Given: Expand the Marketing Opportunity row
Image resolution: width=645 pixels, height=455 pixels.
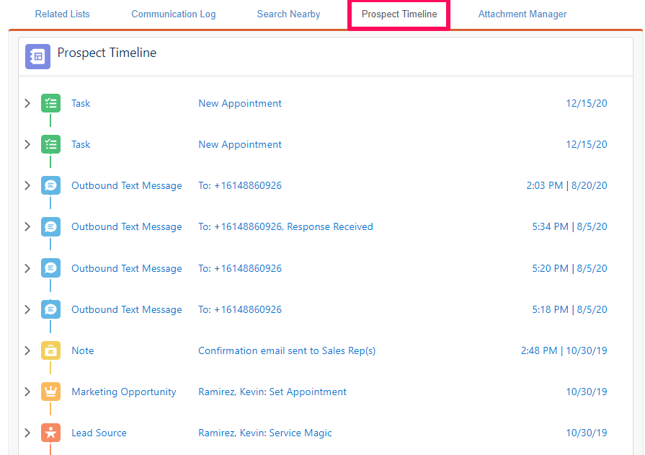Looking at the screenshot, I should (x=27, y=392).
